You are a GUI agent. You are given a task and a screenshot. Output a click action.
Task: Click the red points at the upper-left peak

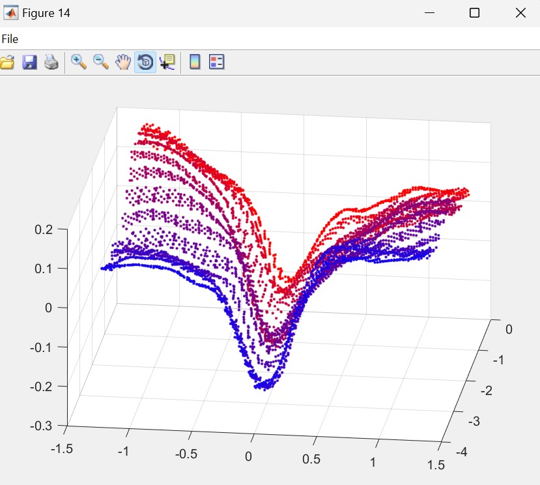pos(150,128)
